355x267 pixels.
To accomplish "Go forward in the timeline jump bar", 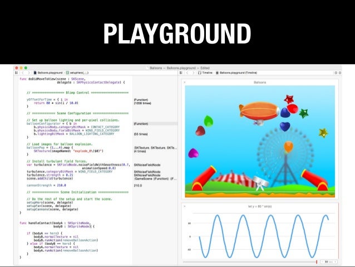I will coord(193,73).
